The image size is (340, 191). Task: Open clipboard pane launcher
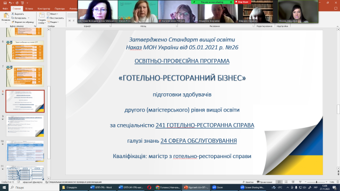(x=35, y=26)
